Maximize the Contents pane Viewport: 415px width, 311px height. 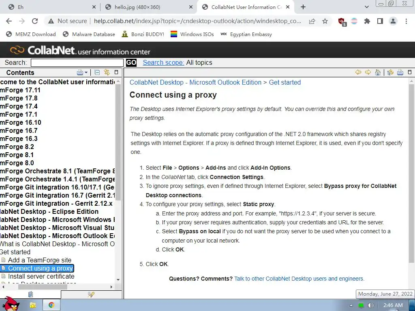[x=116, y=72]
